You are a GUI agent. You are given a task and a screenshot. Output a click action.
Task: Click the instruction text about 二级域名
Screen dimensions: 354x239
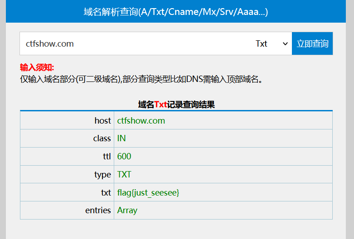[x=141, y=79]
